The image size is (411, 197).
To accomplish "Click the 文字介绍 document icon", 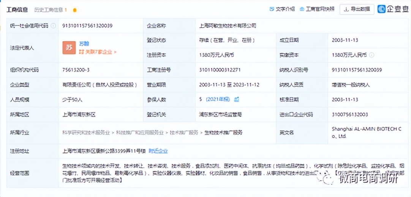I will point(272,9).
